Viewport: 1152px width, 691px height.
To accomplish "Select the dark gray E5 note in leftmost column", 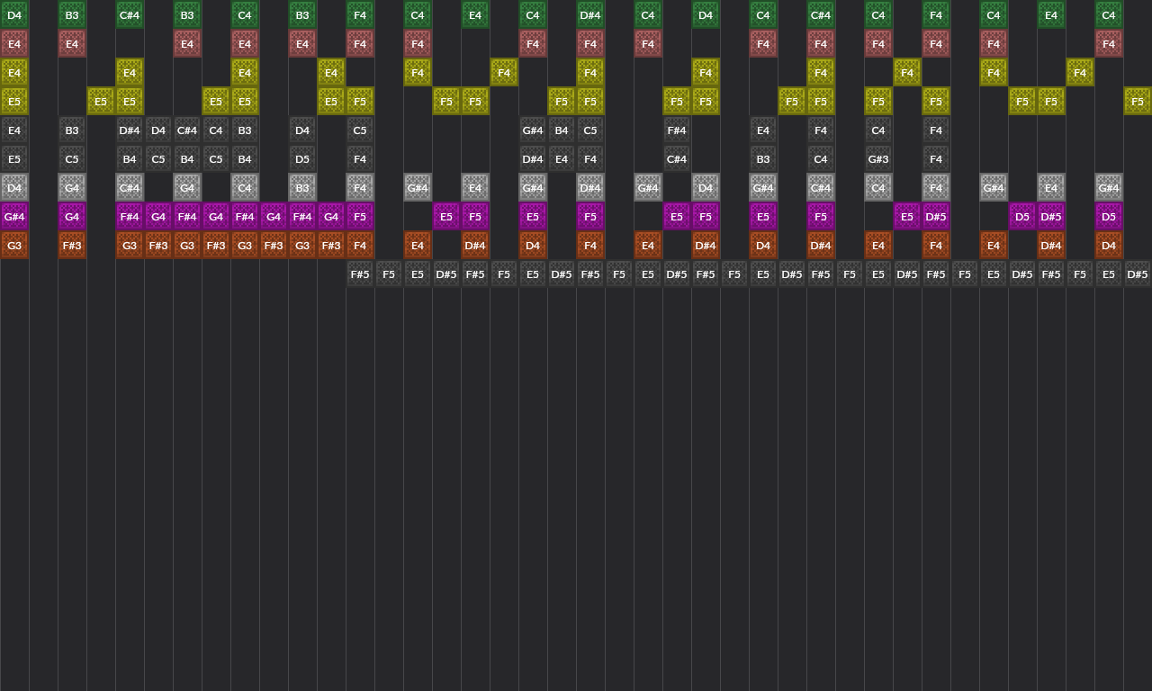I will tap(14, 159).
